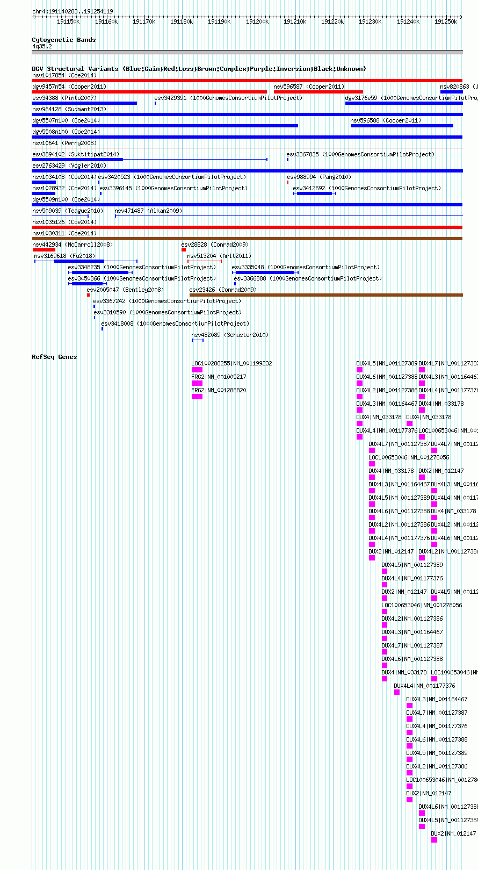
Task: Click LOC100288255|NM_001199232 gene label
Action: point(231,363)
